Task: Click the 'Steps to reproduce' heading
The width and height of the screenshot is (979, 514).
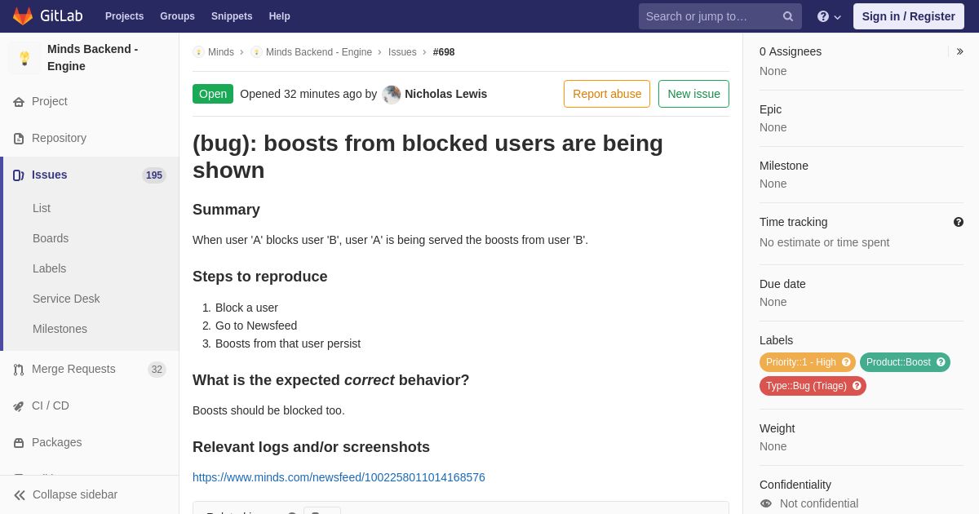Action: click(260, 277)
